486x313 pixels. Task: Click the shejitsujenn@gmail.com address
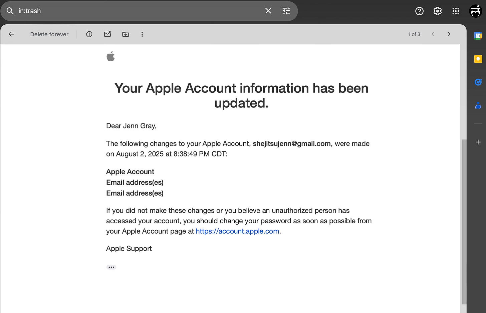[292, 144]
